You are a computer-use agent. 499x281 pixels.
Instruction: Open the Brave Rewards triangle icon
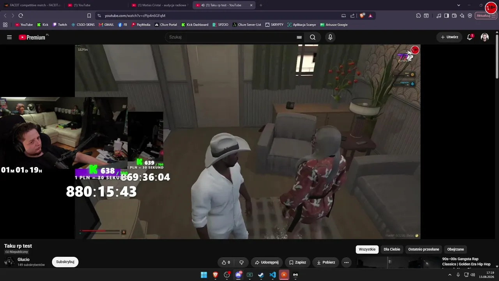370,16
